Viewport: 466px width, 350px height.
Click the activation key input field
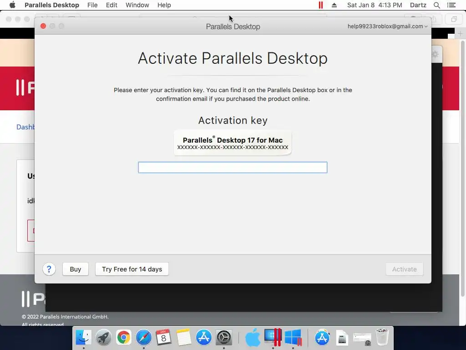(x=233, y=167)
